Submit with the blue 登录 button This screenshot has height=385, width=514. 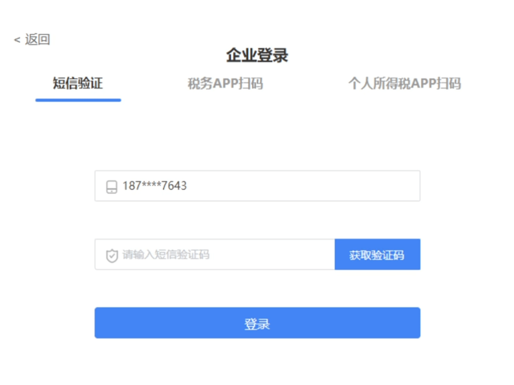pos(258,323)
